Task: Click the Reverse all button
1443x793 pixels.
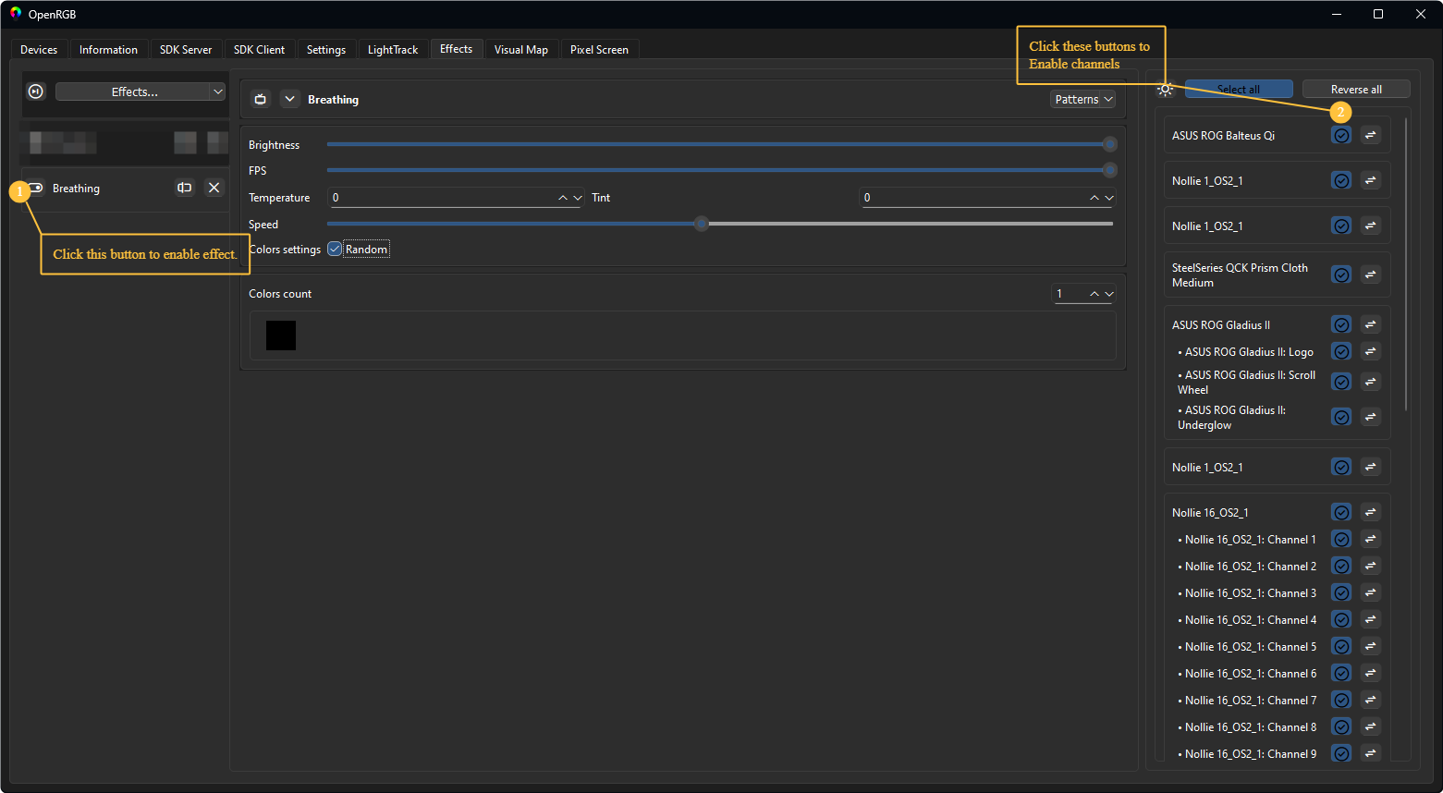Action: pyautogui.click(x=1356, y=89)
